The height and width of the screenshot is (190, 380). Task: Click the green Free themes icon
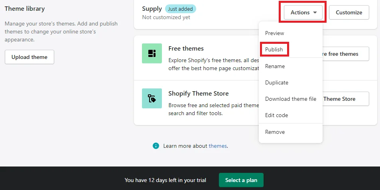click(152, 53)
